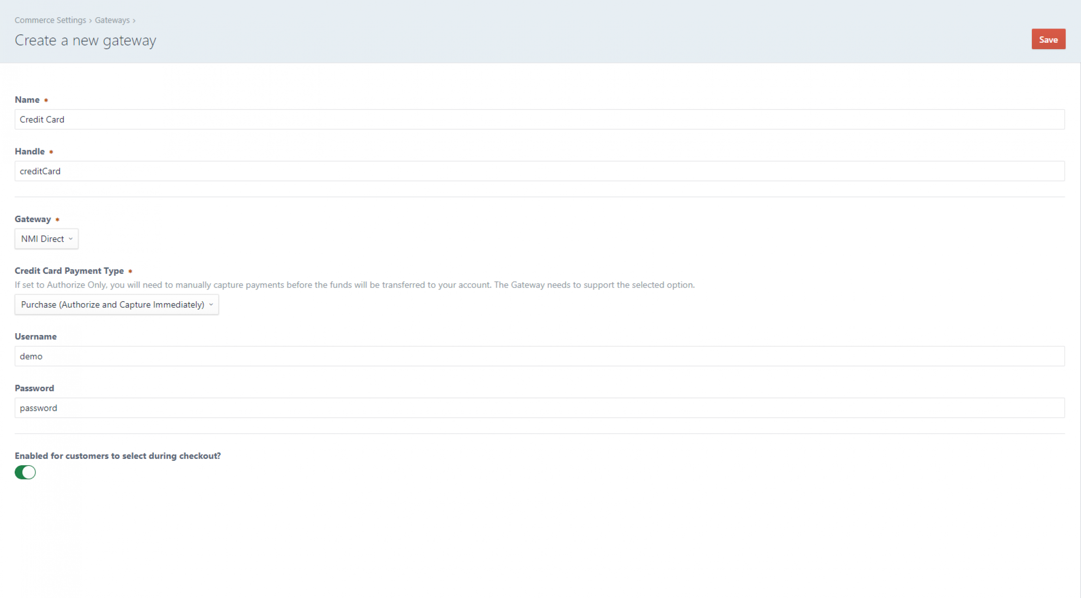The width and height of the screenshot is (1081, 598).
Task: Open the Commerce Settings breadcrumb link
Action: click(50, 20)
